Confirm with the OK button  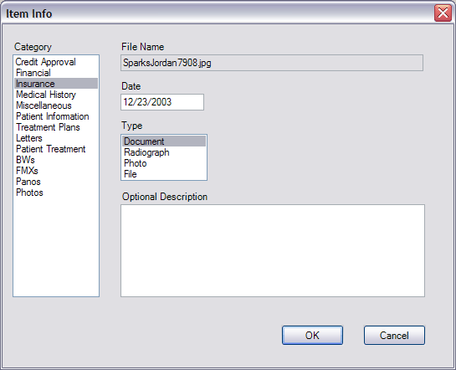coord(312,336)
